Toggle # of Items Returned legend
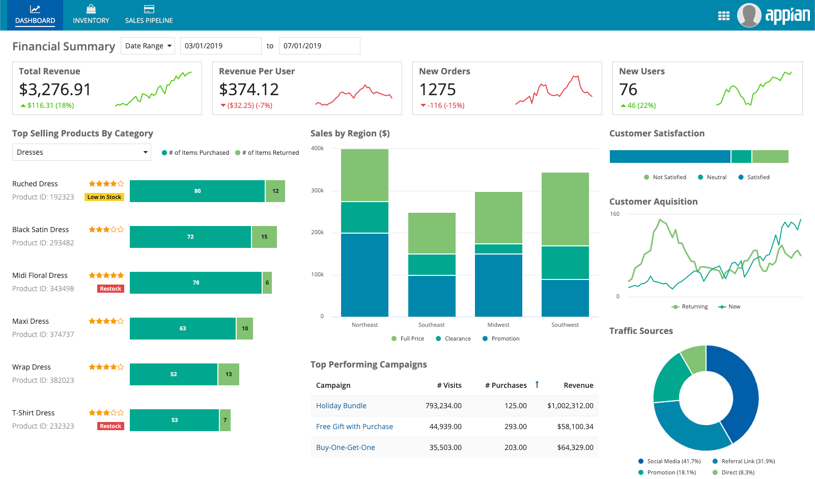Screen dimensions: 815x479 click(x=267, y=153)
